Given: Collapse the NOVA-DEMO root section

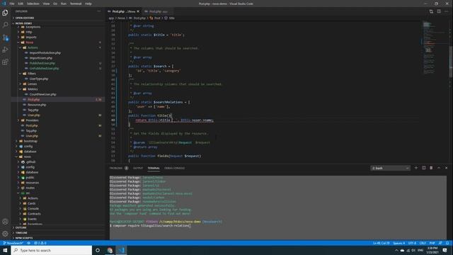Looking at the screenshot, I should [23, 23].
